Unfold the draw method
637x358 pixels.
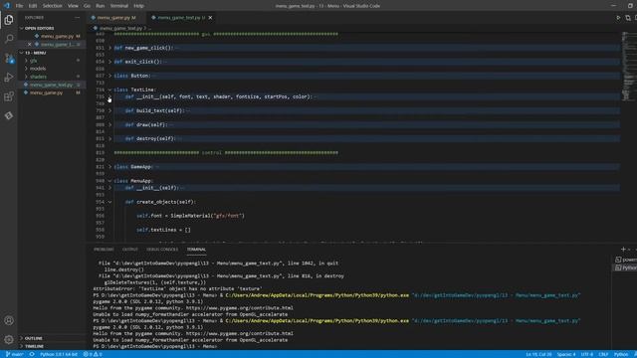109,124
